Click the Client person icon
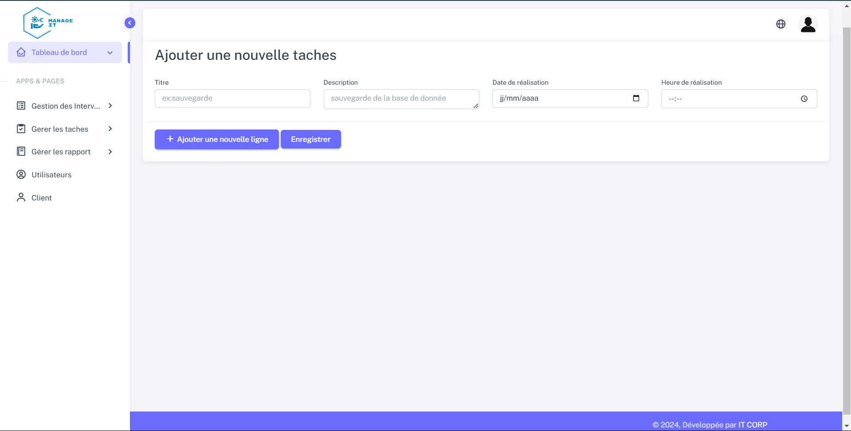 (x=21, y=197)
